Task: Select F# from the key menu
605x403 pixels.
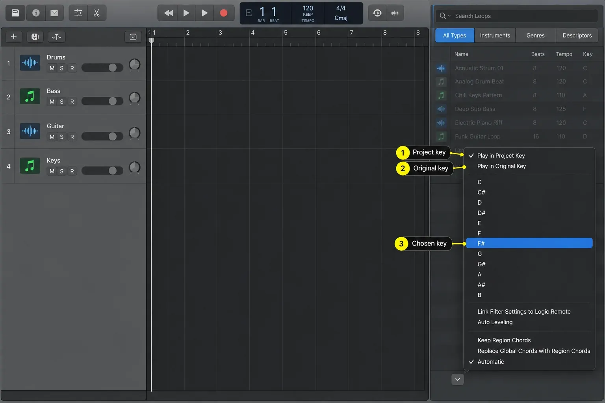Action: click(529, 243)
